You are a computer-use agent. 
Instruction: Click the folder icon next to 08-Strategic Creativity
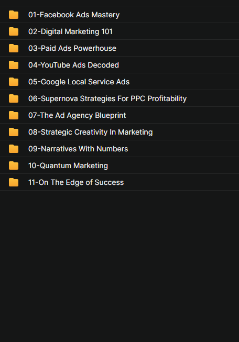(x=14, y=132)
